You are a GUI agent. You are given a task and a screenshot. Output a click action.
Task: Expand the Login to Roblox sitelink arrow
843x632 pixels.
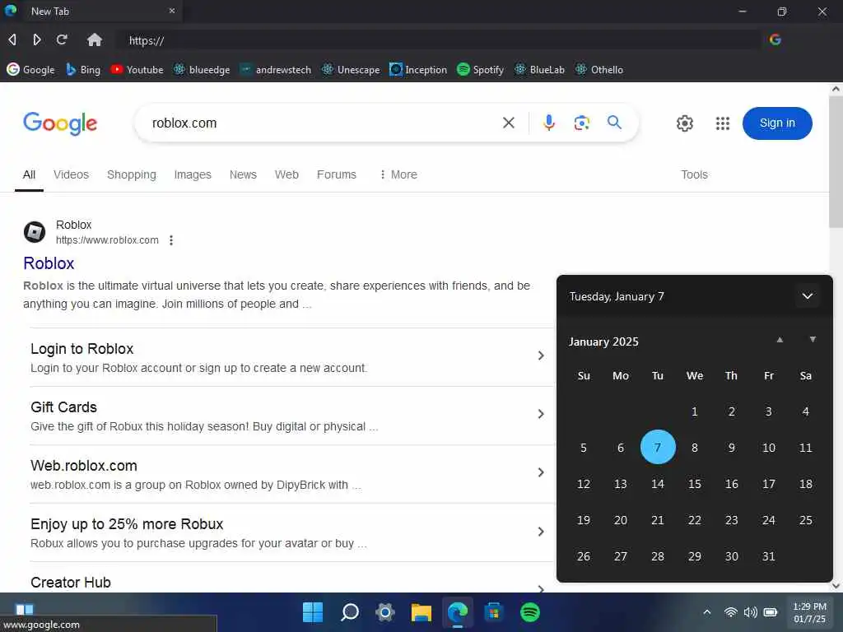tap(541, 355)
